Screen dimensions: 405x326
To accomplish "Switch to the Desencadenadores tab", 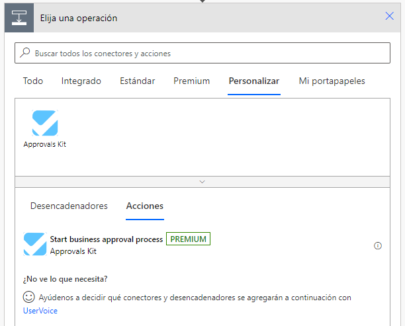I will click(69, 206).
